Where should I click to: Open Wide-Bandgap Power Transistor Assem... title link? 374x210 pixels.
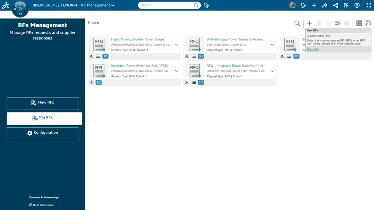click(x=236, y=39)
